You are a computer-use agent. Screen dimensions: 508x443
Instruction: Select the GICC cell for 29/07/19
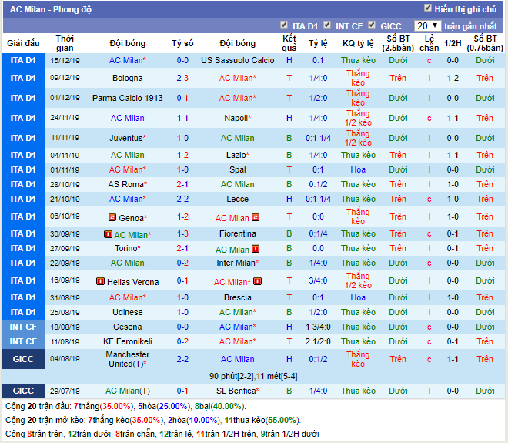pyautogui.click(x=23, y=391)
